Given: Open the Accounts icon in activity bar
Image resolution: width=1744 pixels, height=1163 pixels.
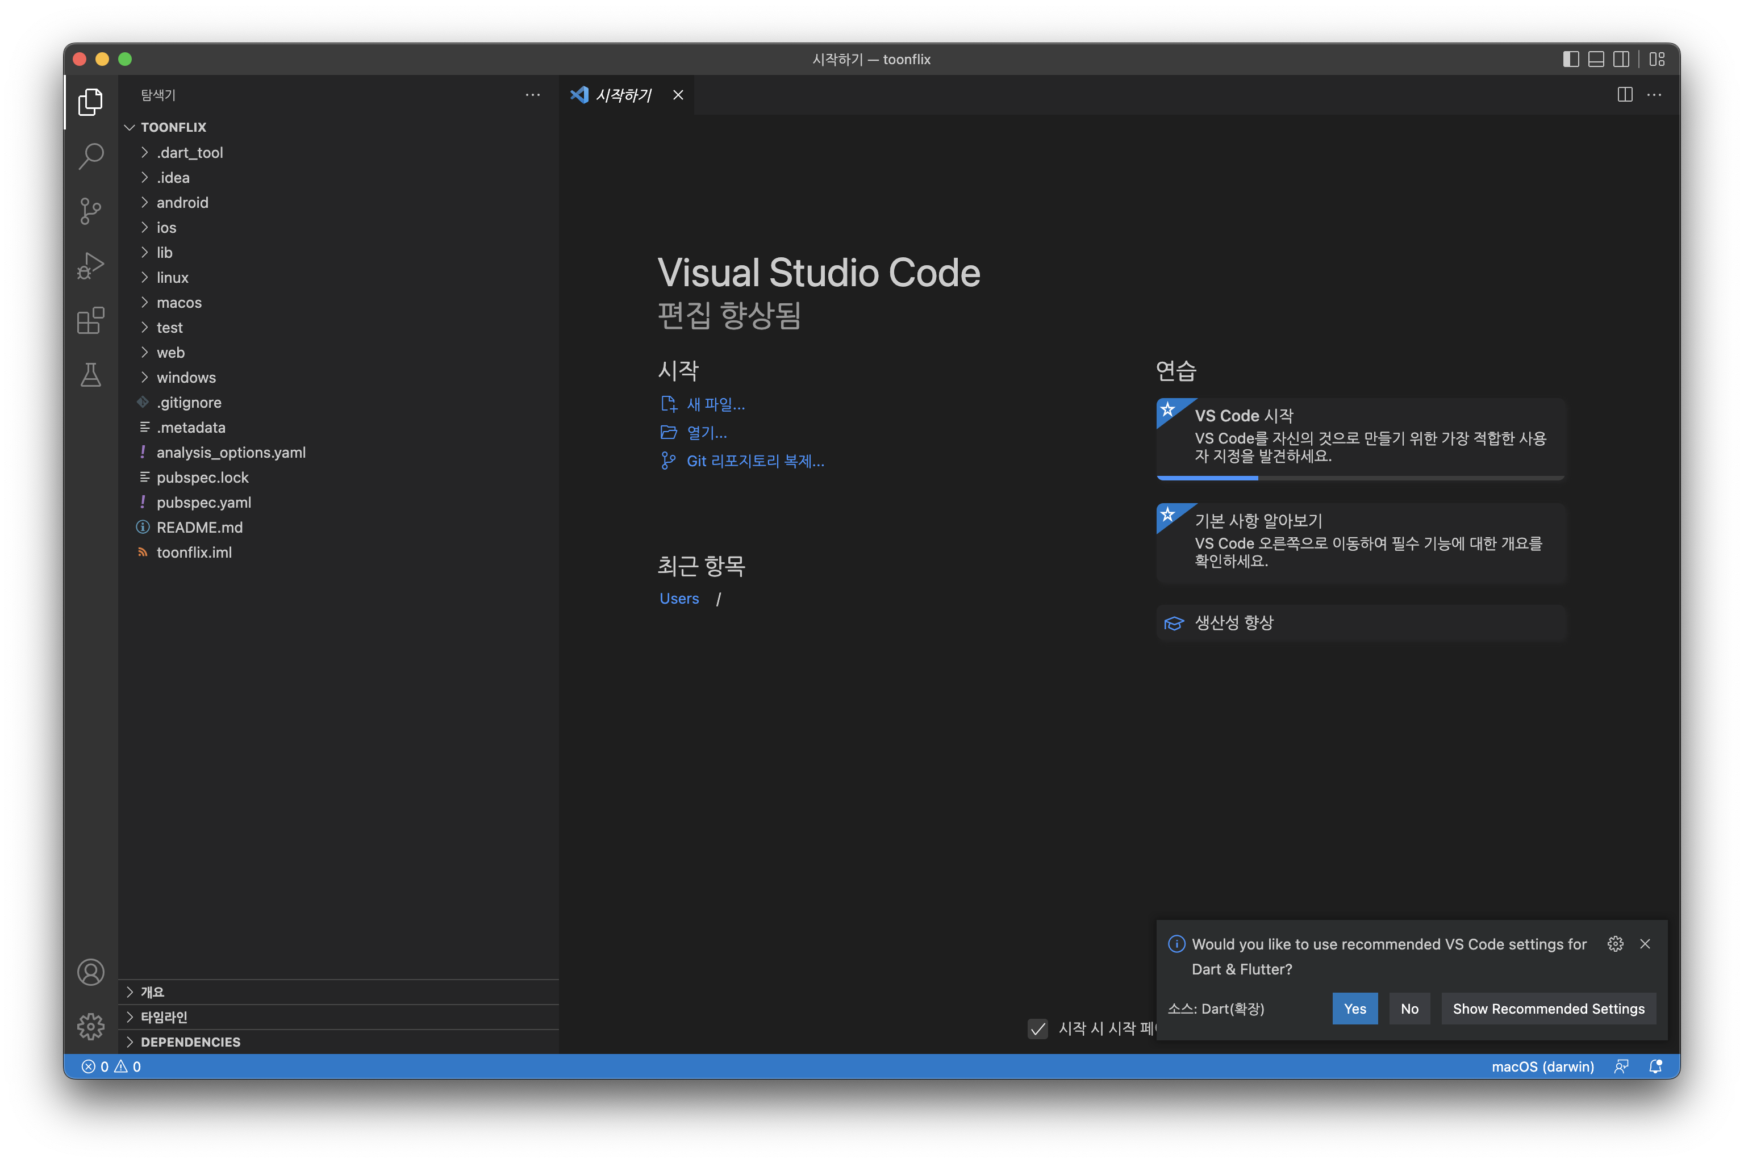Looking at the screenshot, I should point(90,972).
